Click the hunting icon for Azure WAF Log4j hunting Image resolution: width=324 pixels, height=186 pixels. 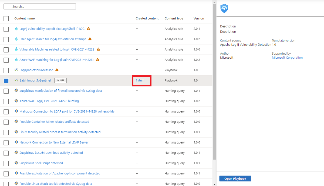point(16,101)
